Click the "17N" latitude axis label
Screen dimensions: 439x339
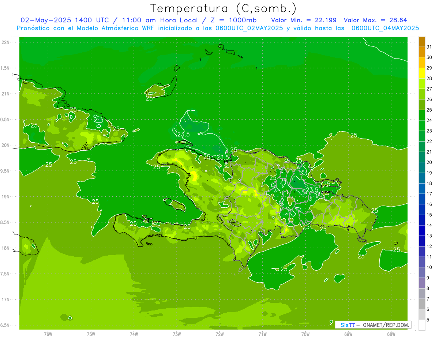pyautogui.click(x=6, y=300)
